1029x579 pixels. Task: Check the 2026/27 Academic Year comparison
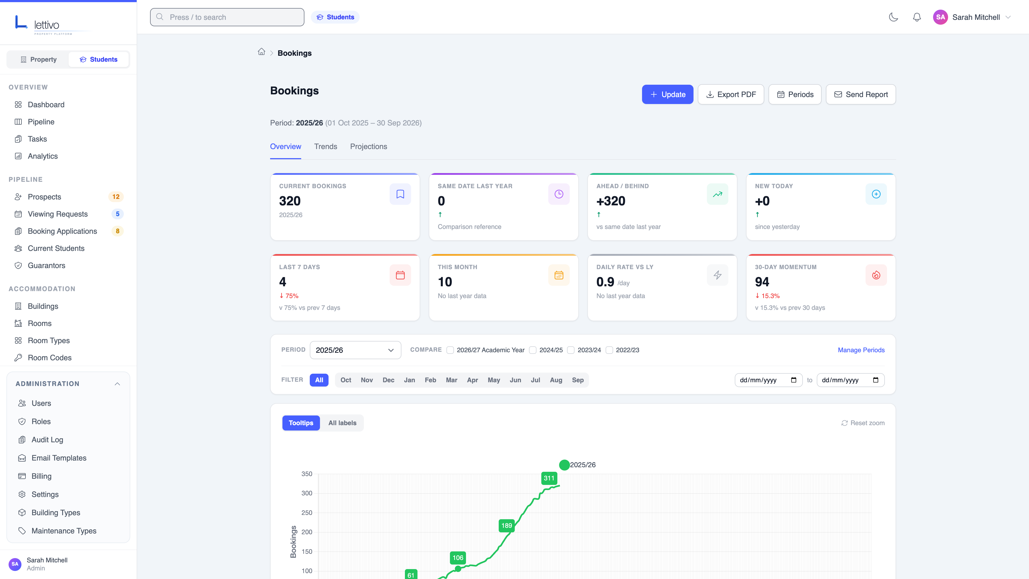pyautogui.click(x=450, y=350)
